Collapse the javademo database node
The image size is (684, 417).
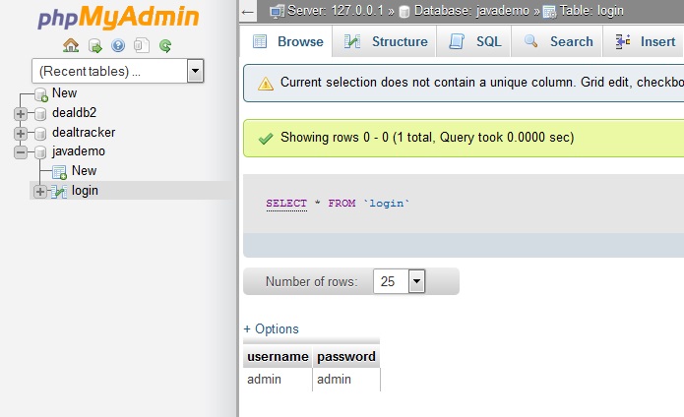click(21, 152)
